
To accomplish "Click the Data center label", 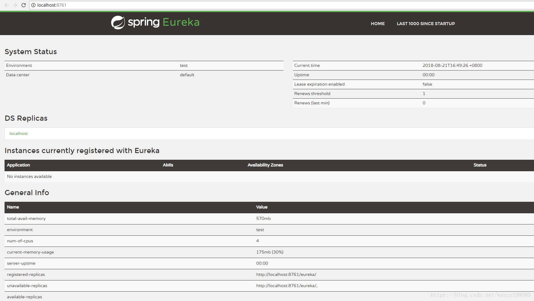I will click(x=18, y=75).
